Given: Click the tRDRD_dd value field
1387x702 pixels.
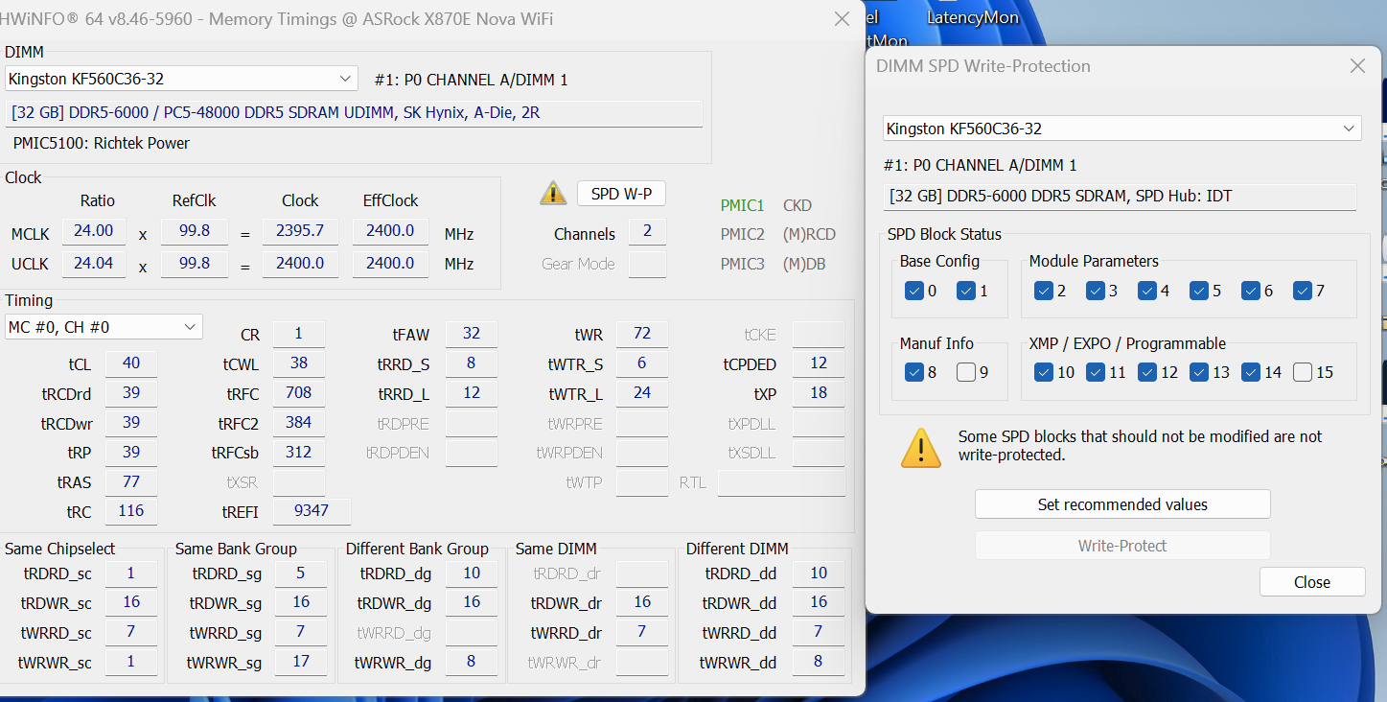Looking at the screenshot, I should pos(819,573).
